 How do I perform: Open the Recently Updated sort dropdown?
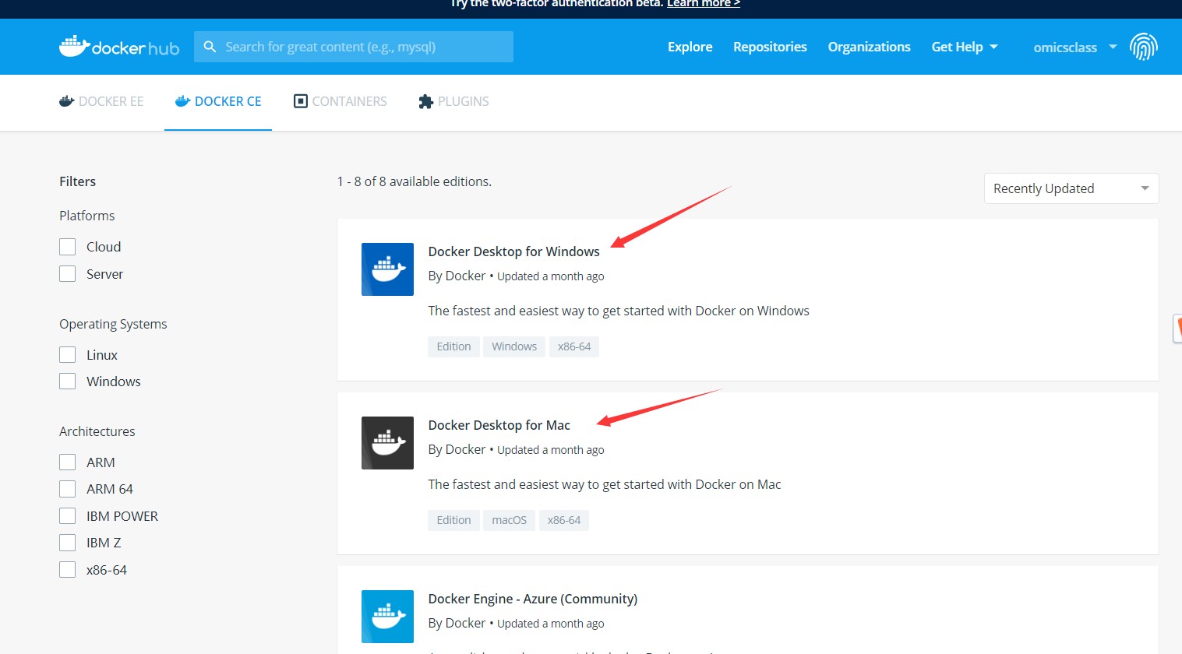[x=1071, y=188]
